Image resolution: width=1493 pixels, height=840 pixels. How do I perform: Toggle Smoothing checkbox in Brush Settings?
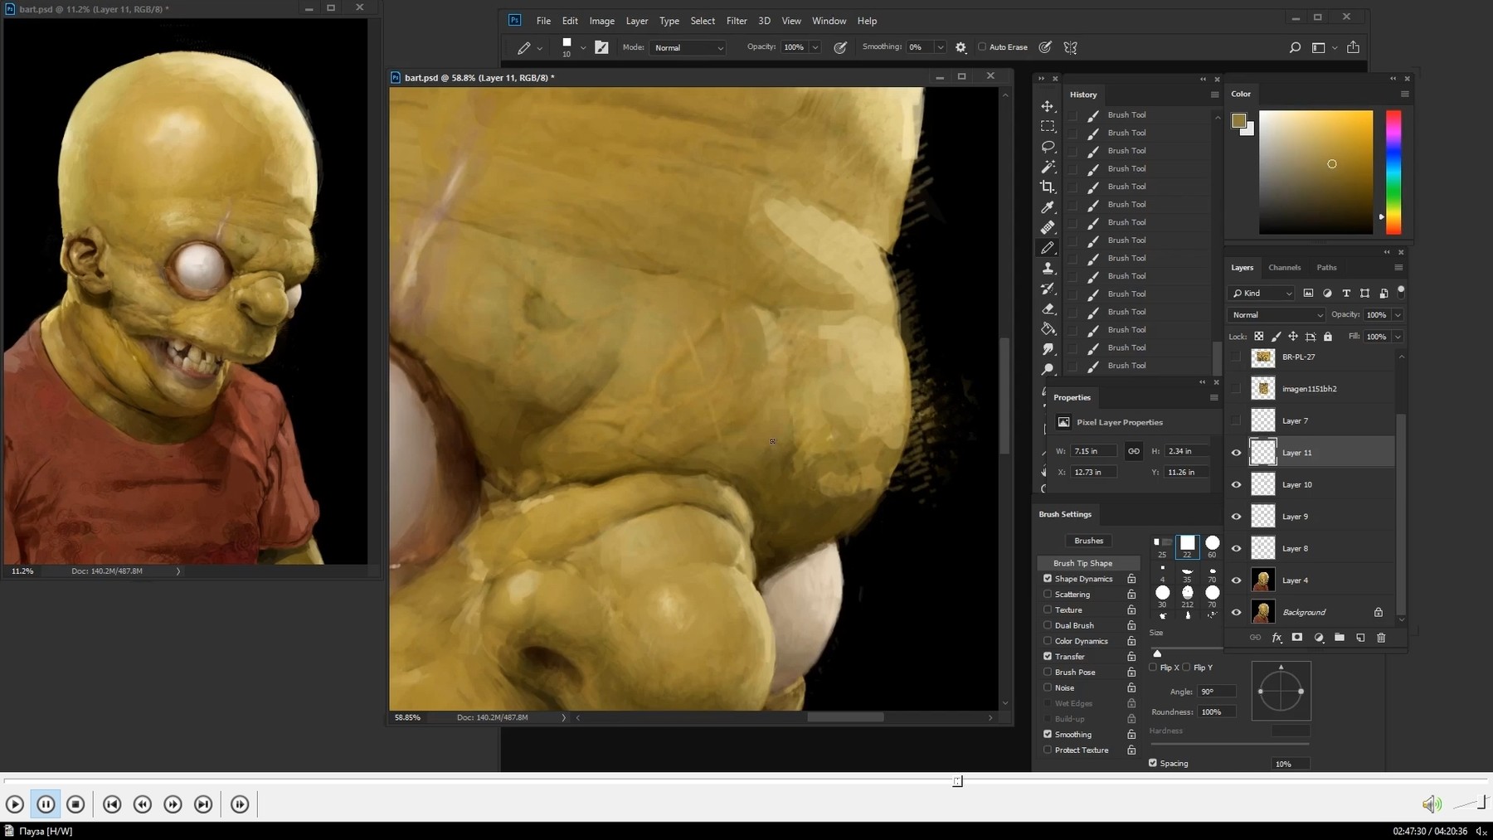click(x=1048, y=735)
